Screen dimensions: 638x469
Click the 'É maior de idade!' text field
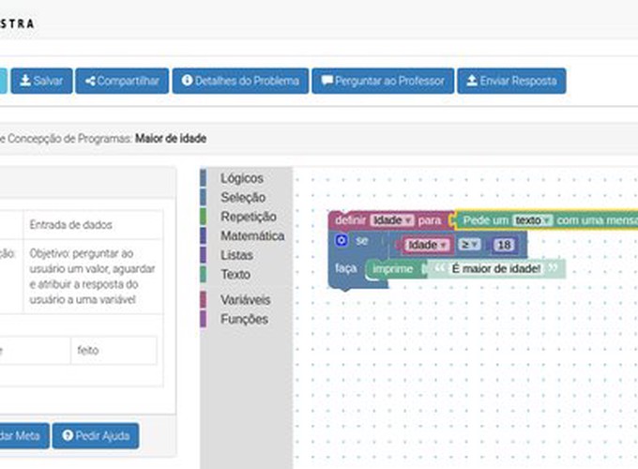coord(496,269)
